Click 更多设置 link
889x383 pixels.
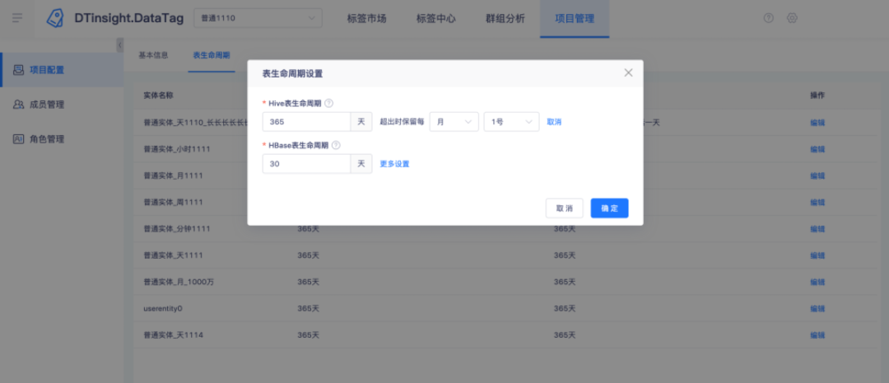[394, 164]
